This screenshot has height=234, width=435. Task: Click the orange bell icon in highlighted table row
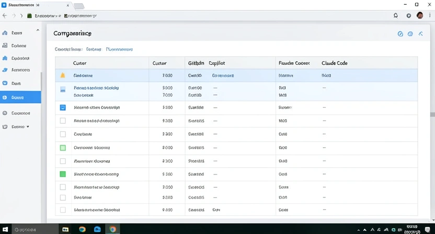[x=63, y=75]
